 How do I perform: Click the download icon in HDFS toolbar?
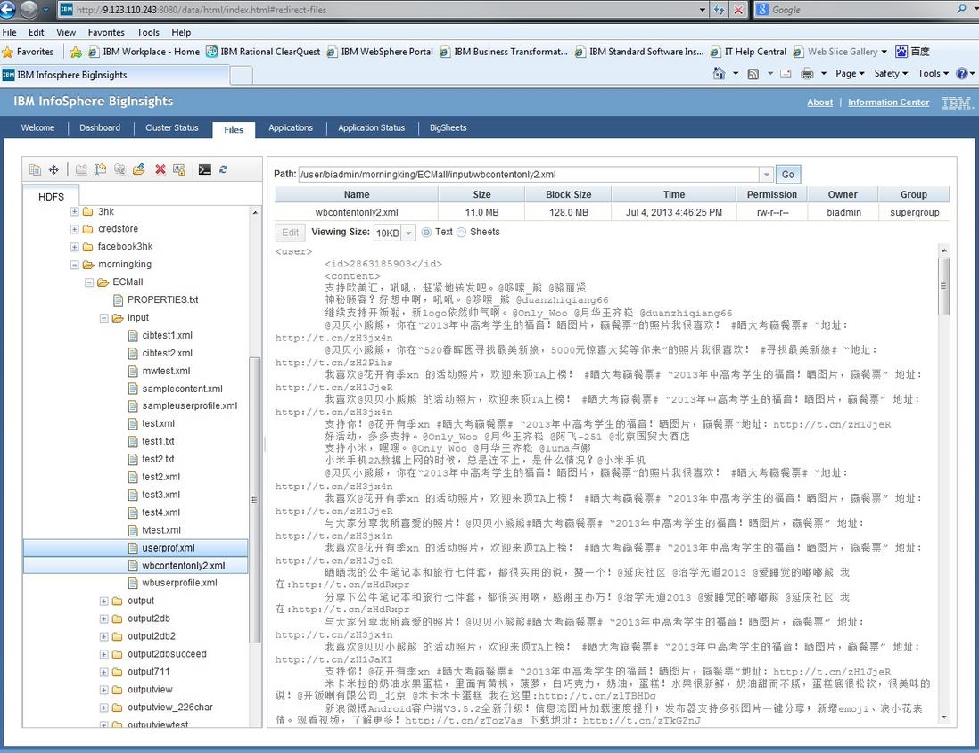coord(119,169)
